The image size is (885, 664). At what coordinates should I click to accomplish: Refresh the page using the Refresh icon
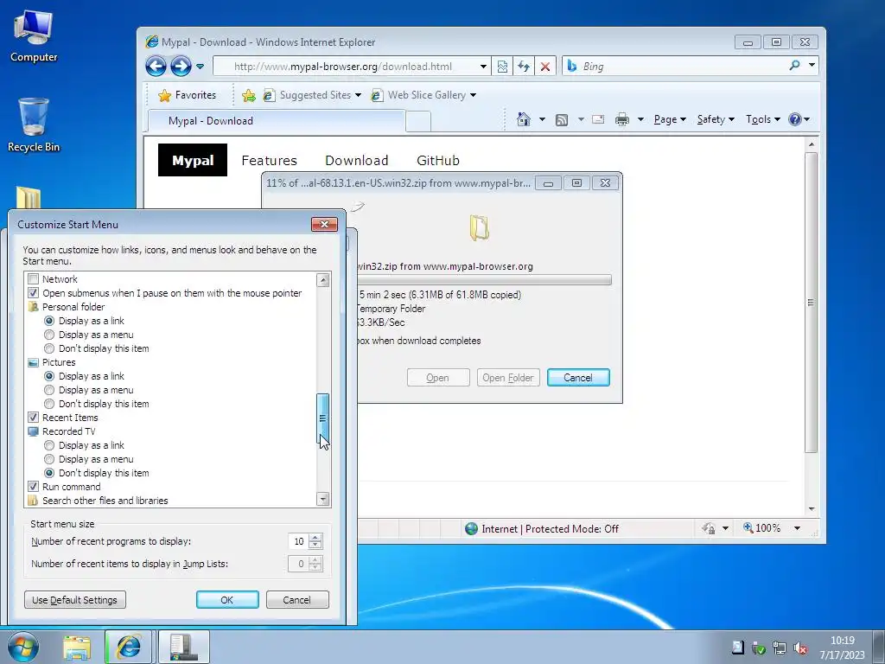point(523,67)
